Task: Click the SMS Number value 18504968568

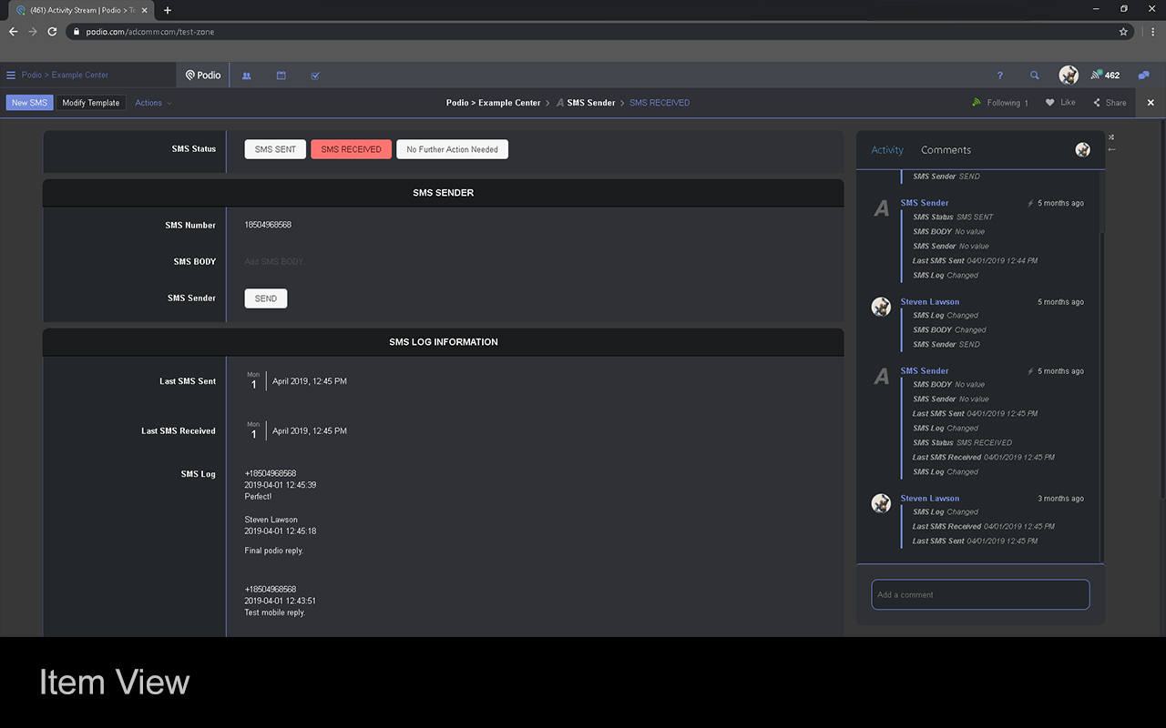Action: [268, 225]
